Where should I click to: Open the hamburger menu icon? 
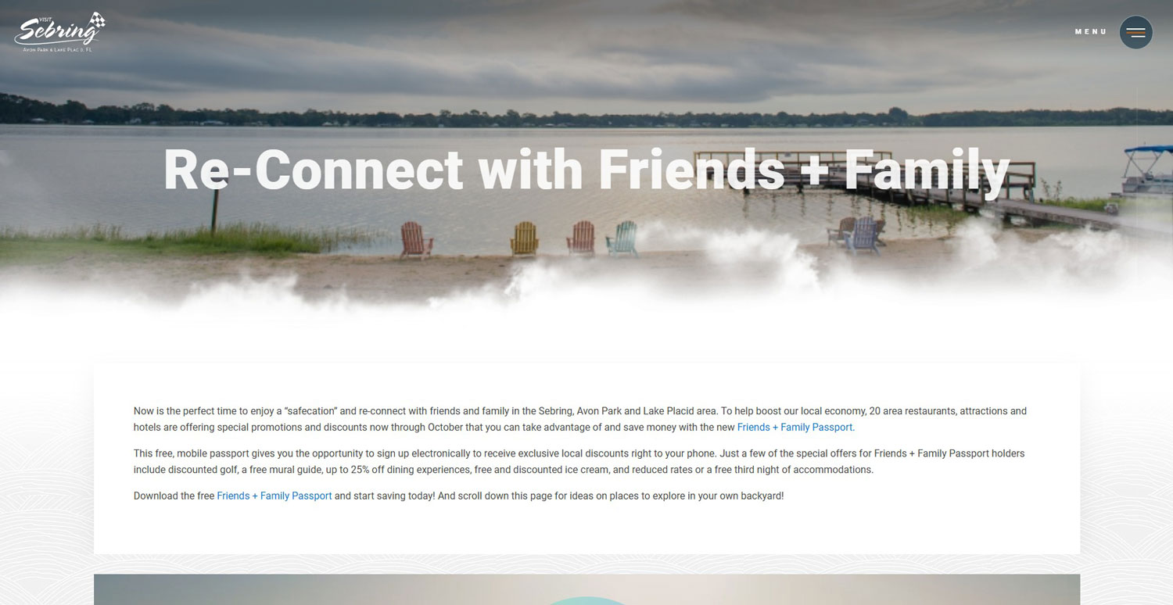point(1135,32)
